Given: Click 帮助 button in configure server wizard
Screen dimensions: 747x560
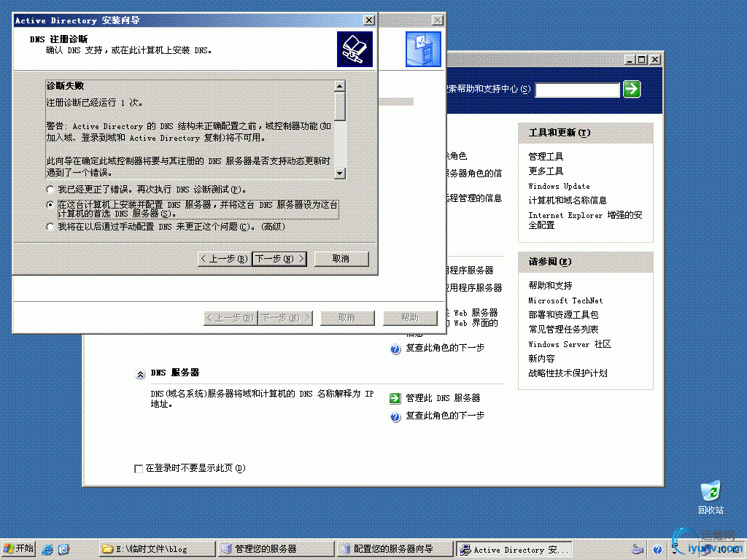Looking at the screenshot, I should [410, 318].
